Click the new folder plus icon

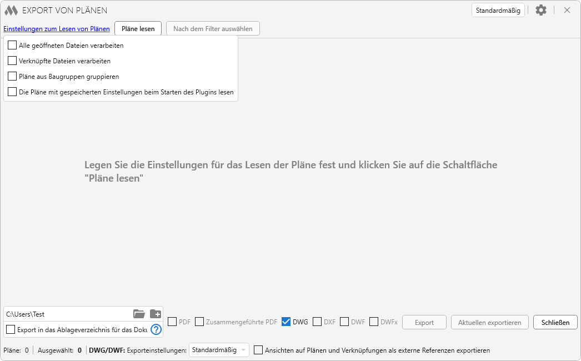pos(156,314)
